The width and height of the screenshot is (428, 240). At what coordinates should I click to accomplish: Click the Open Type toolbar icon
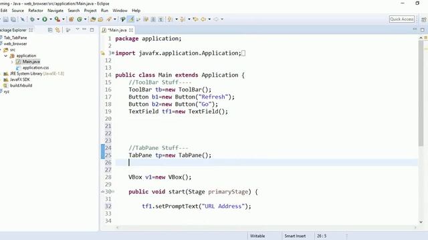93,19
